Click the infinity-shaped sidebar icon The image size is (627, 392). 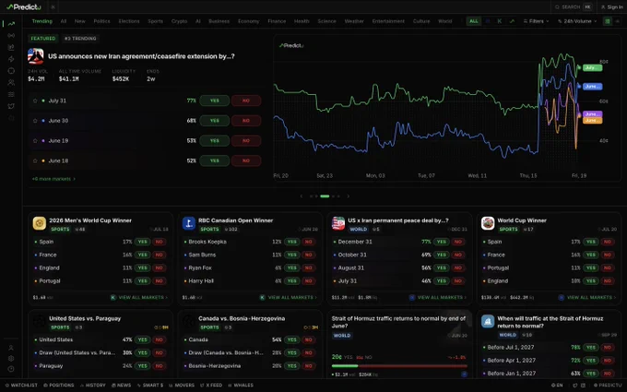point(11,36)
